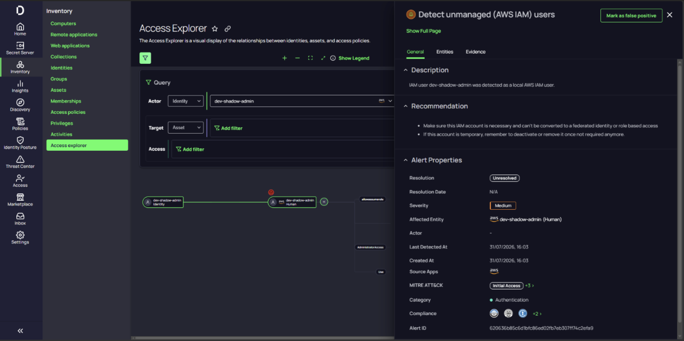This screenshot has width=684, height=341.
Task: Fit the access graph to the screen
Action: (311, 58)
